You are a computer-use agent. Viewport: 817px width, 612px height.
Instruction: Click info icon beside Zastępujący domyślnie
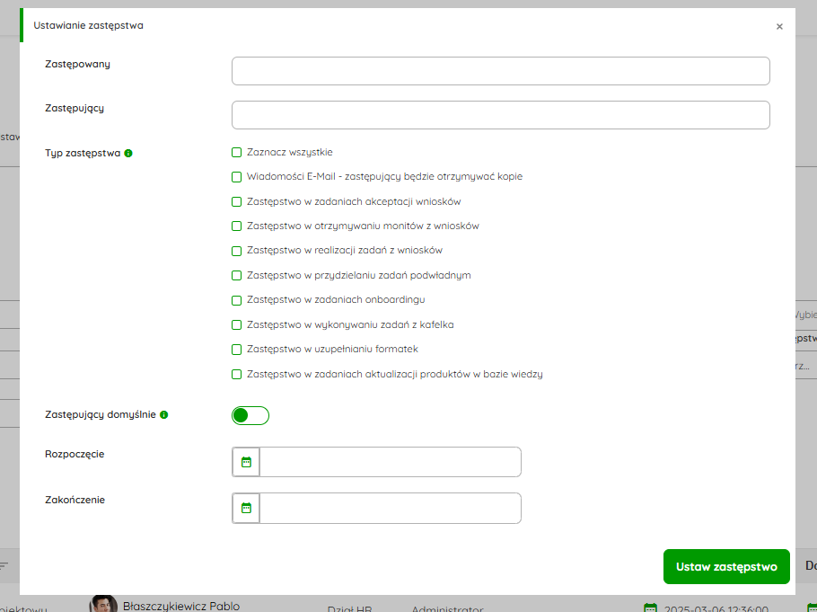point(164,415)
